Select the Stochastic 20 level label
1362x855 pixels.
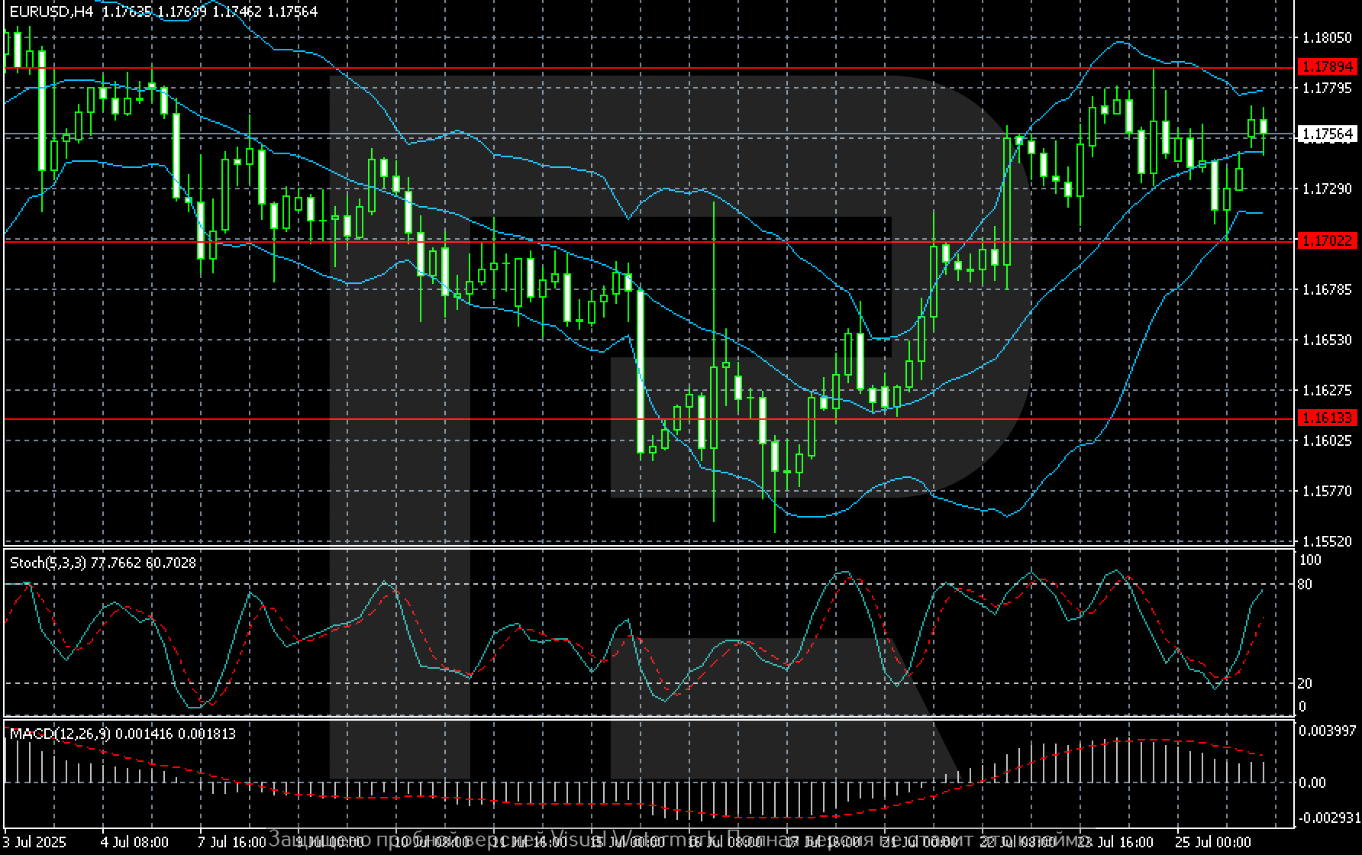tap(1305, 683)
